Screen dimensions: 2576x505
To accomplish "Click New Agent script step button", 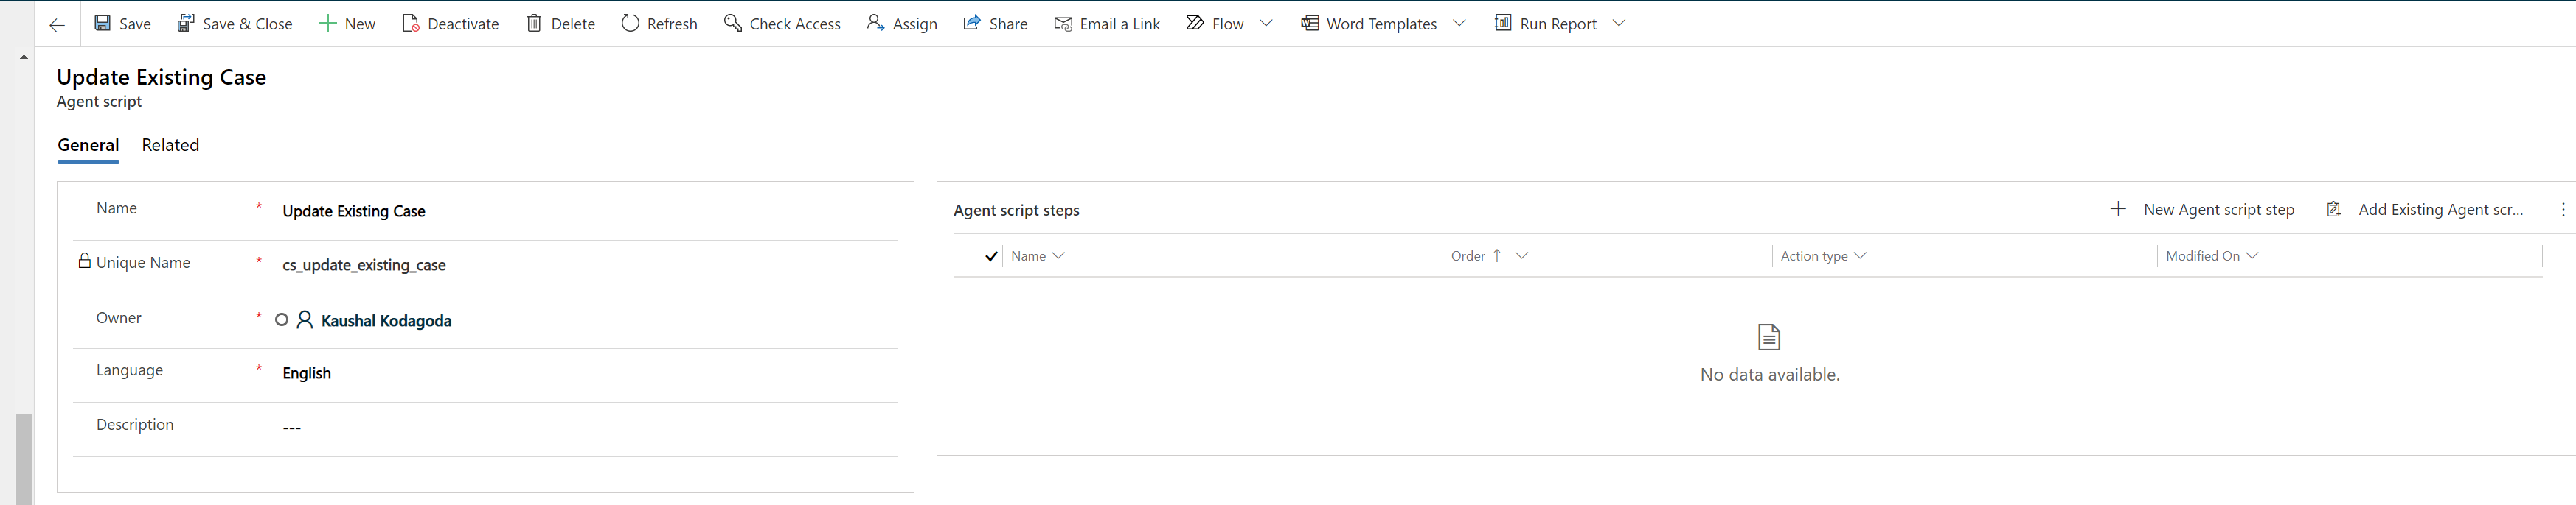I will pos(2203,210).
